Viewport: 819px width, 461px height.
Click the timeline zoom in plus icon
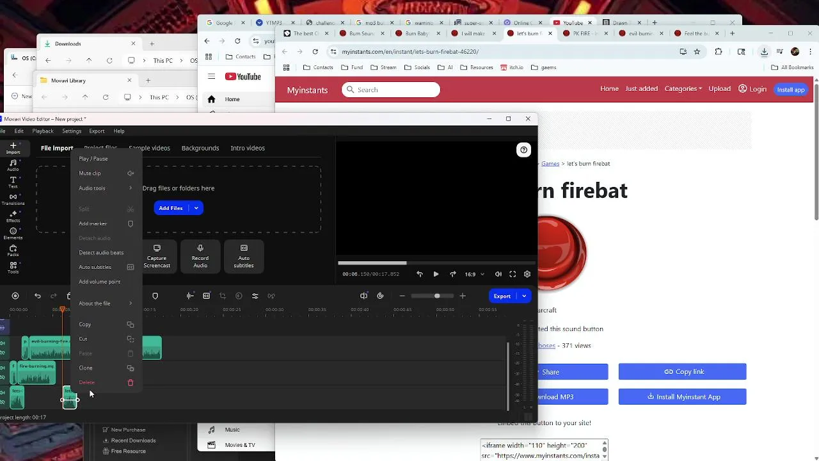pos(463,296)
